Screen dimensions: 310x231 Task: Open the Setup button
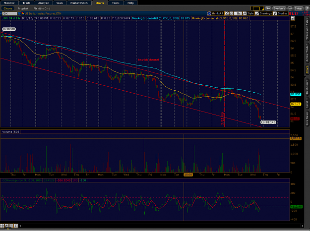click(x=298, y=8)
